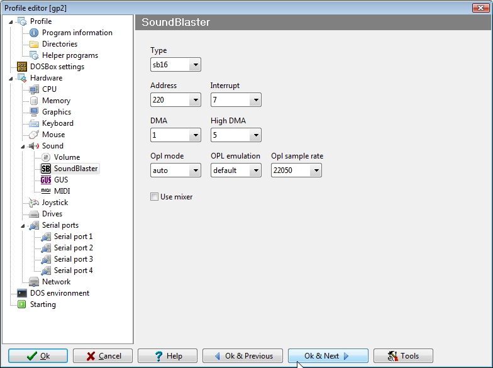Viewport: 493px width, 368px height.
Task: Click the GUS icon
Action: tap(46, 180)
